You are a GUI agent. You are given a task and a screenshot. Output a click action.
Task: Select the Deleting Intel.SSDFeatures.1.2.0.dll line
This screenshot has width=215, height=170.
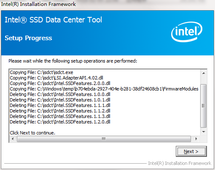(60, 122)
